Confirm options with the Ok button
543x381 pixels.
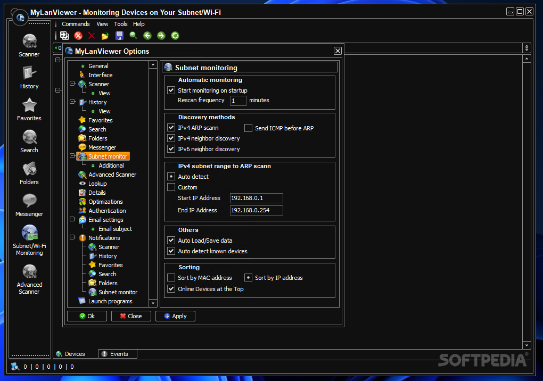(x=87, y=316)
